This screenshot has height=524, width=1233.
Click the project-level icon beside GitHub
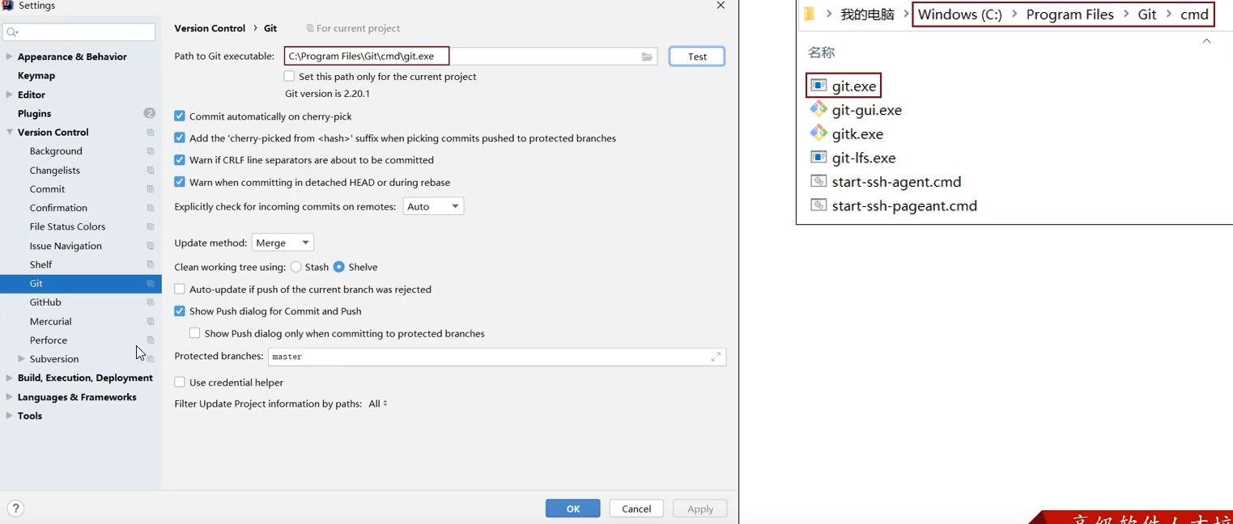coord(151,302)
